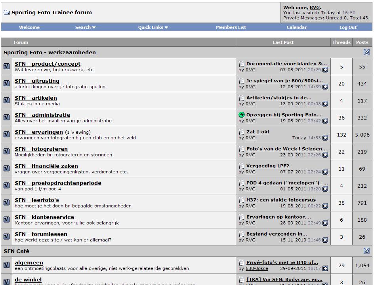This screenshot has width=374, height=285.
Task: Go to last post icon in SFN - forumlessen row
Action: [325, 240]
